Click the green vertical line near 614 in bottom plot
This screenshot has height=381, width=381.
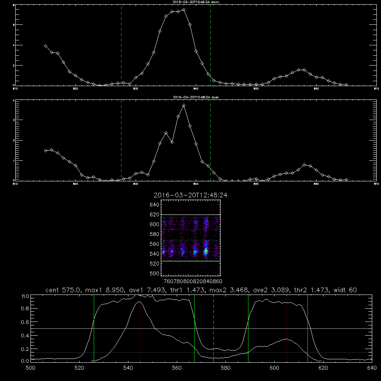click(x=307, y=328)
